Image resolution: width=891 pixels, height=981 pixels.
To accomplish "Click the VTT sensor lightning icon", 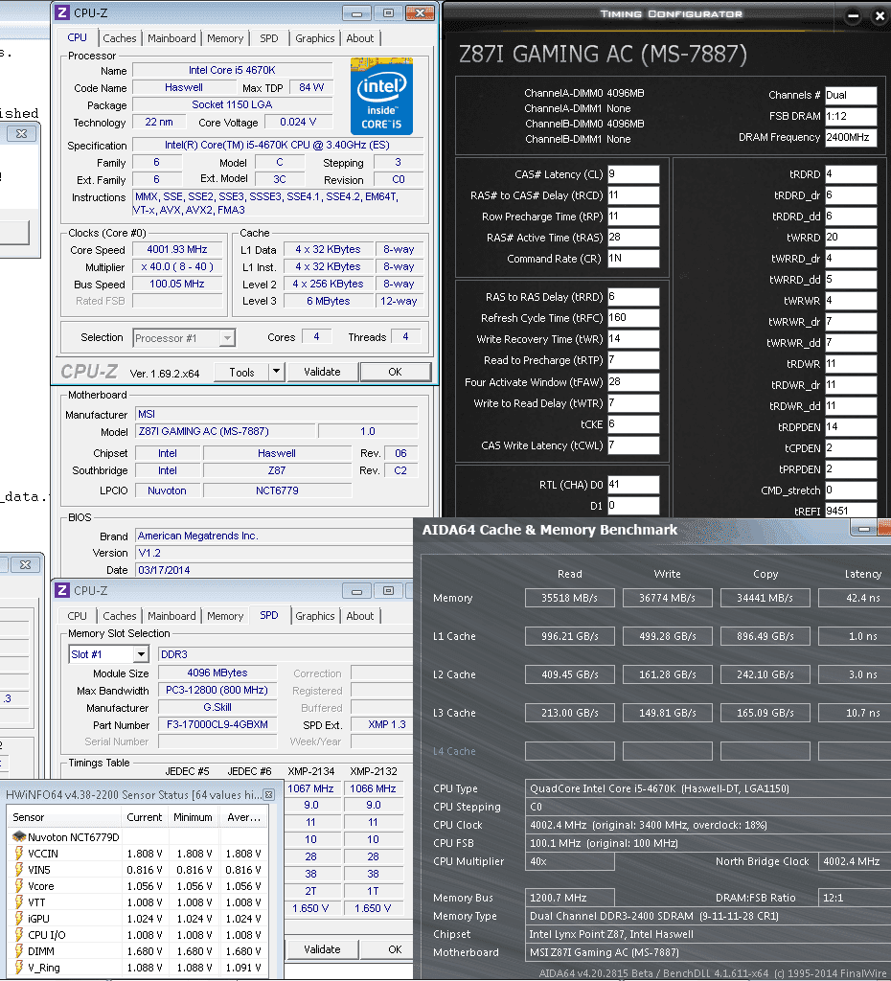I will tap(19, 901).
